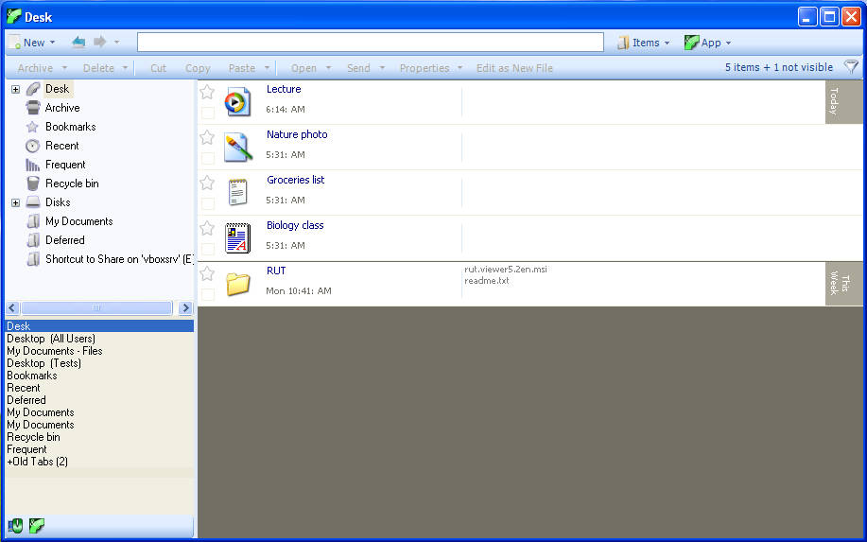Click the Forward navigation arrow
The width and height of the screenshot is (867, 542).
(x=100, y=42)
